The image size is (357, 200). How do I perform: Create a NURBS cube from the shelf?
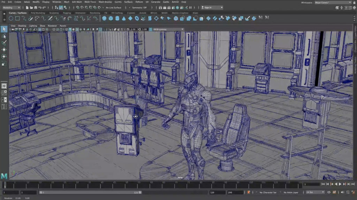[111, 18]
